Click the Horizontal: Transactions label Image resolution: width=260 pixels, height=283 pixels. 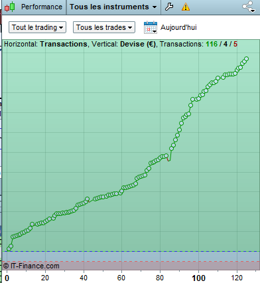(46, 44)
